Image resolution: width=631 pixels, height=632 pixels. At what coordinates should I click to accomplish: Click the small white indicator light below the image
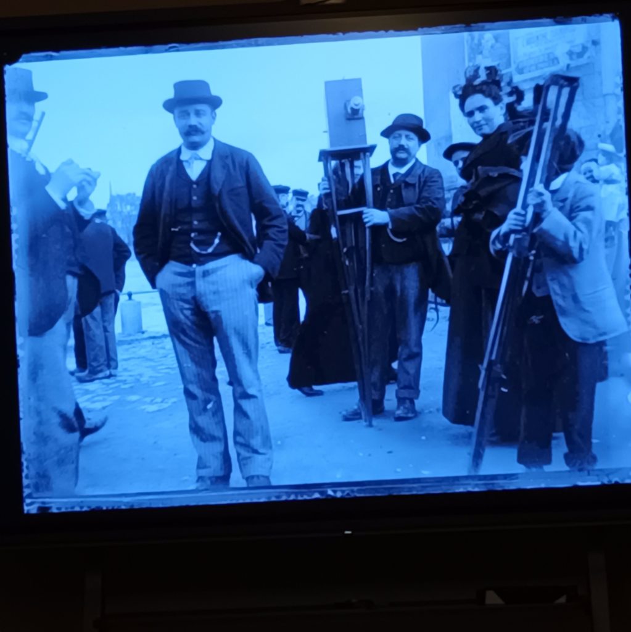coord(347,531)
